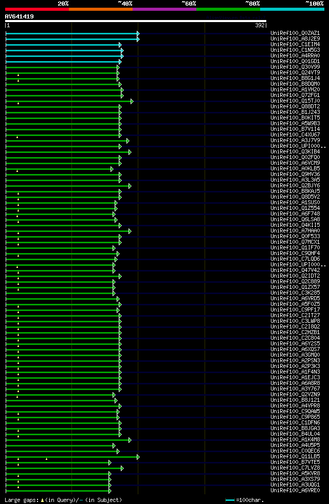Select label UniRef100_Q24VT9
Image resolution: width=329 pixels, height=504 pixels.
(x=295, y=73)
